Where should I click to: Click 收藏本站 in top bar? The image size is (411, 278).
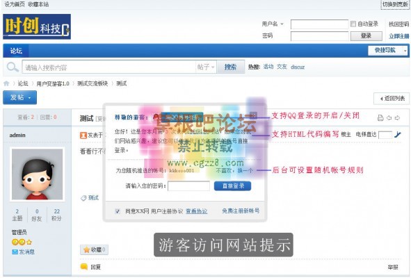(x=38, y=4)
